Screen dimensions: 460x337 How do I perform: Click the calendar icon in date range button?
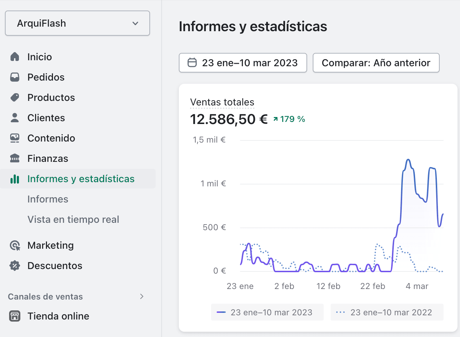(x=192, y=63)
